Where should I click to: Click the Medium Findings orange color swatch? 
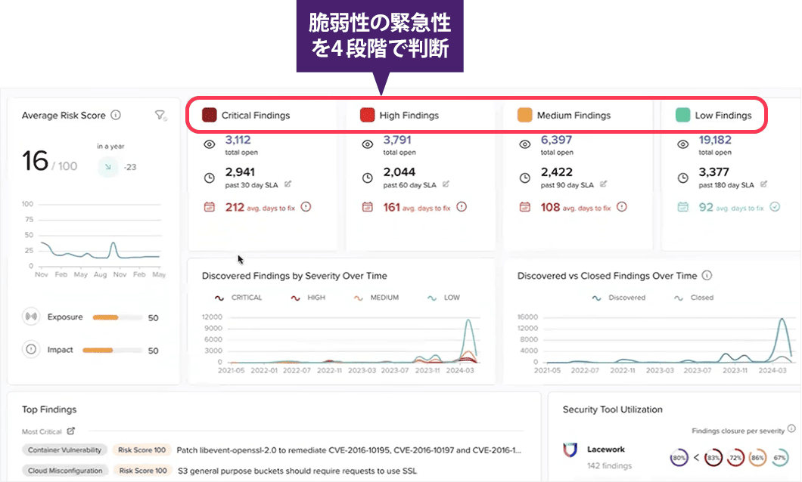(525, 116)
